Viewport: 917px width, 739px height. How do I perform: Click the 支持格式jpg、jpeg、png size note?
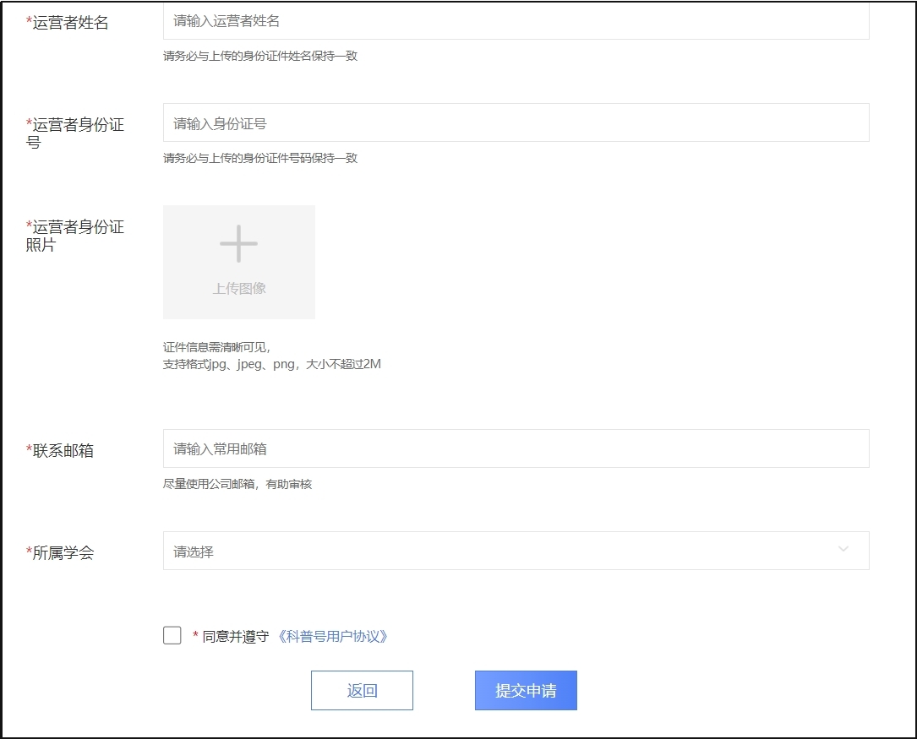pos(272,364)
